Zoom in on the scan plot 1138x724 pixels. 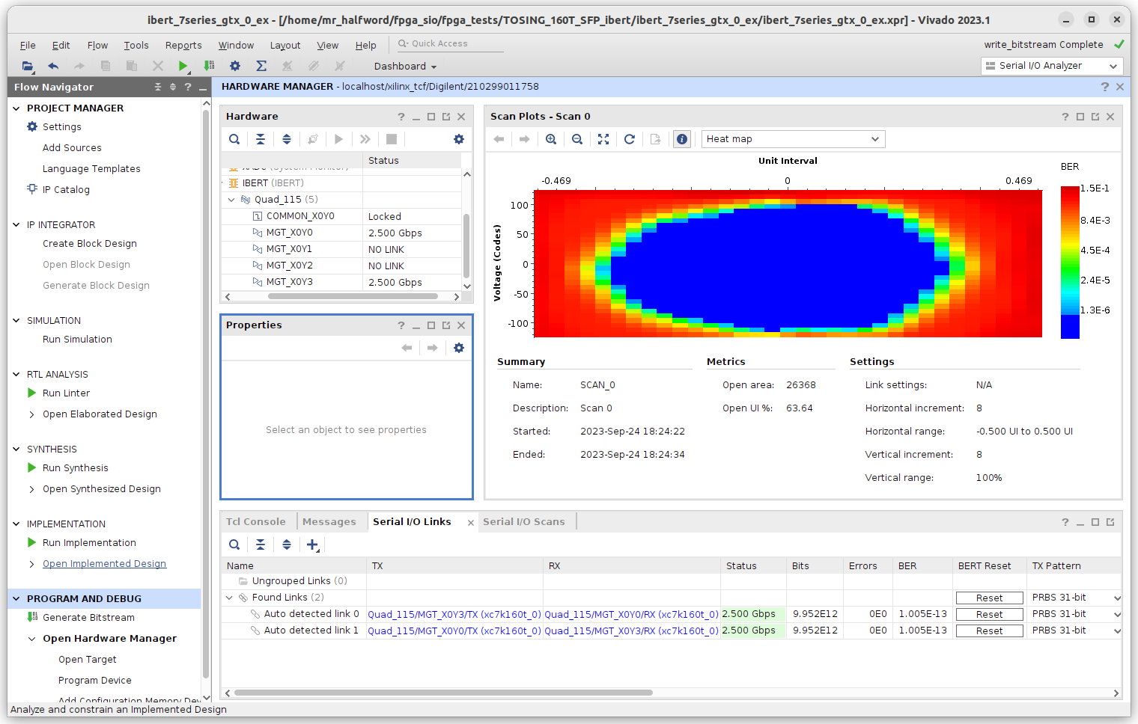click(x=551, y=139)
